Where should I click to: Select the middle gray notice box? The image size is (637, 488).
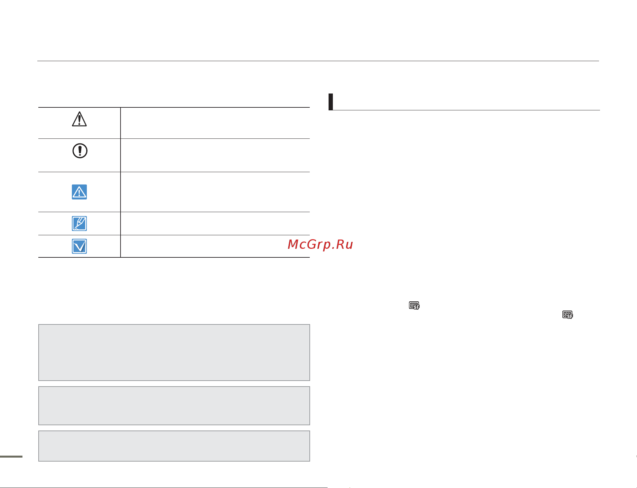[x=174, y=406]
